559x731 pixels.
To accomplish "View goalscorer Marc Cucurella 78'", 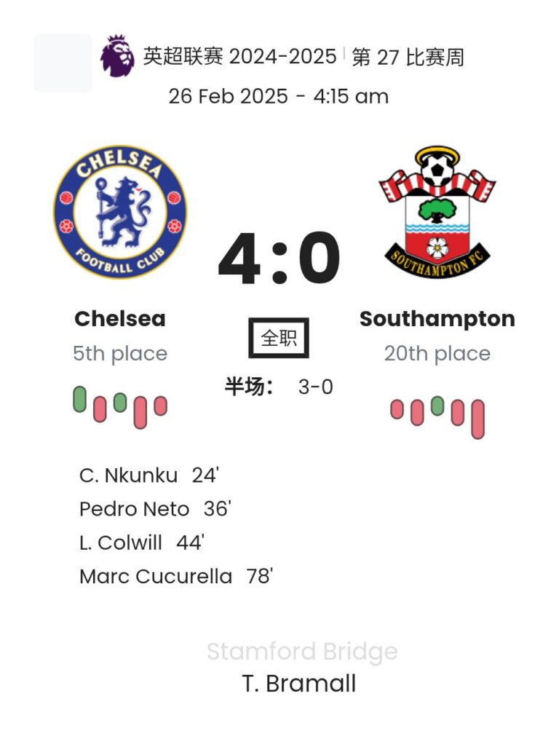I will point(176,577).
